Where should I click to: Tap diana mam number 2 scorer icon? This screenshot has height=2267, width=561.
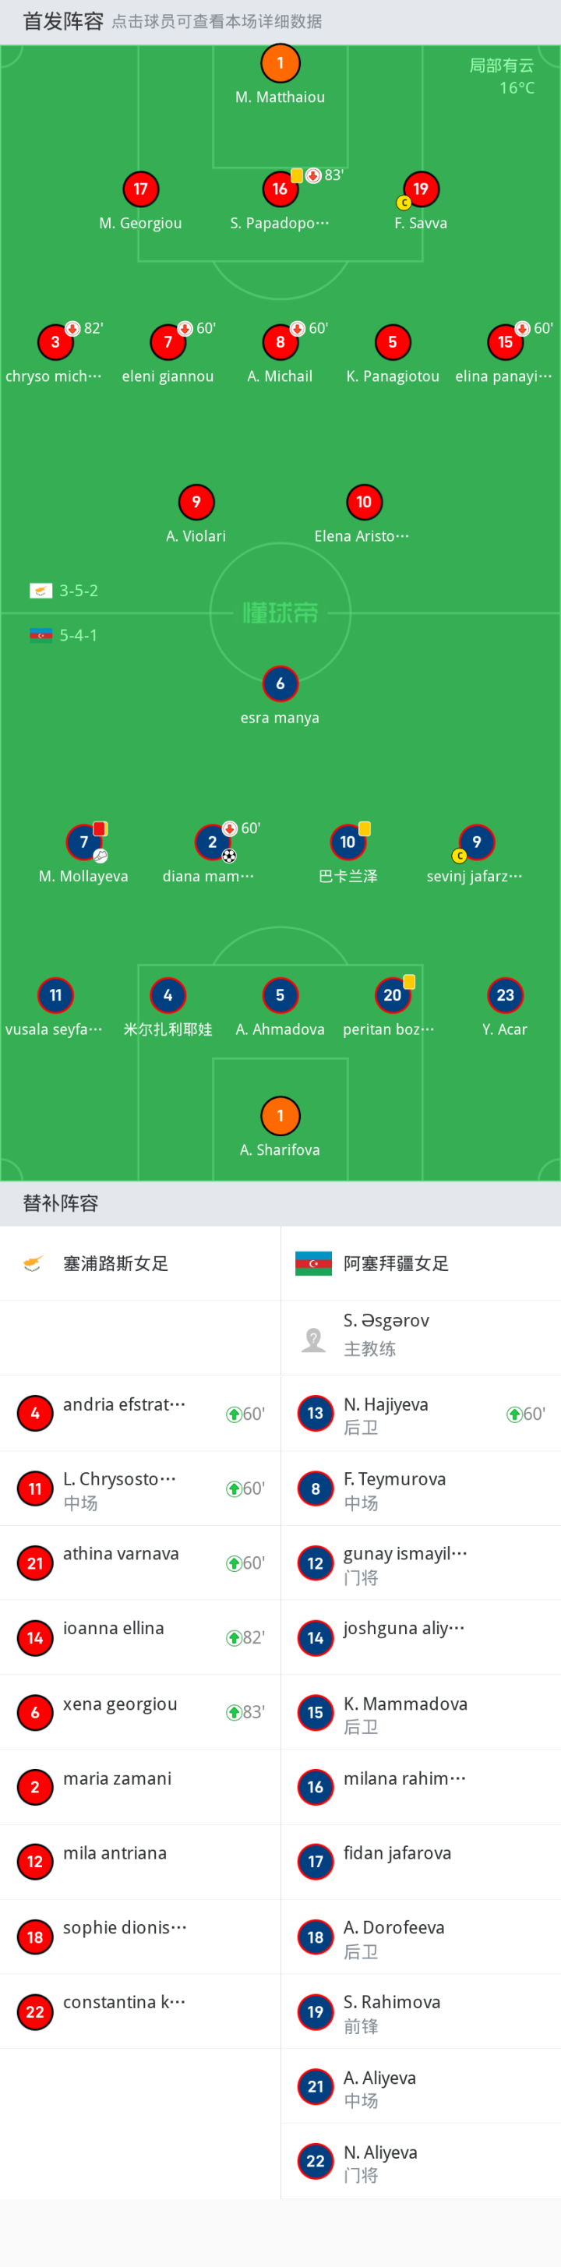[x=213, y=842]
